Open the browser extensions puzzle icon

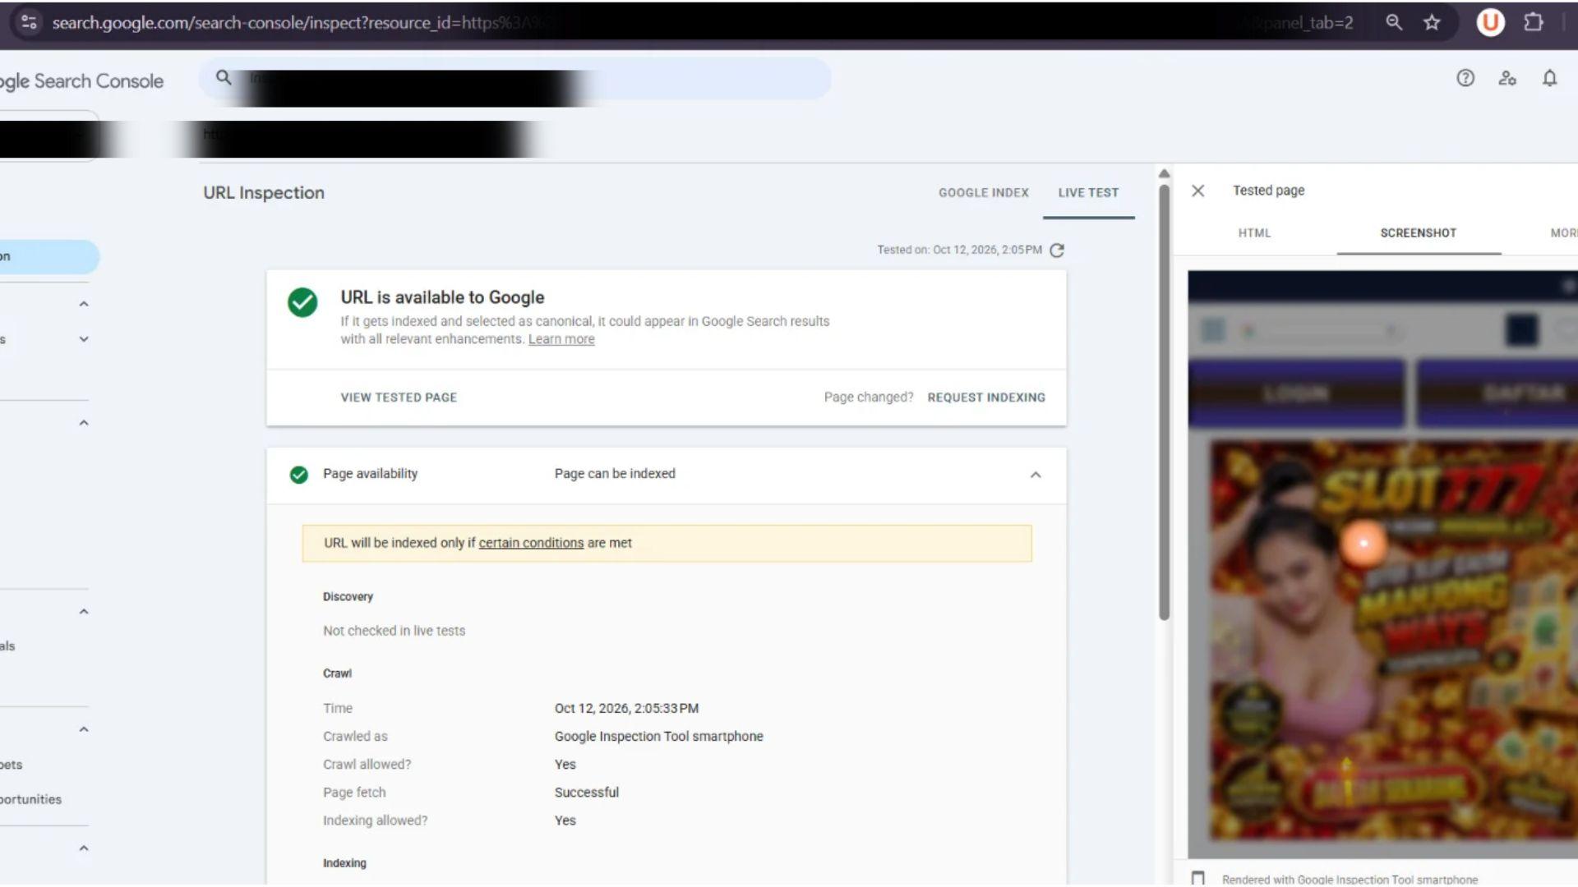pyautogui.click(x=1533, y=22)
